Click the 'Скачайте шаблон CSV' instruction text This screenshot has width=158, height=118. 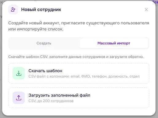pyautogui.click(x=76, y=57)
